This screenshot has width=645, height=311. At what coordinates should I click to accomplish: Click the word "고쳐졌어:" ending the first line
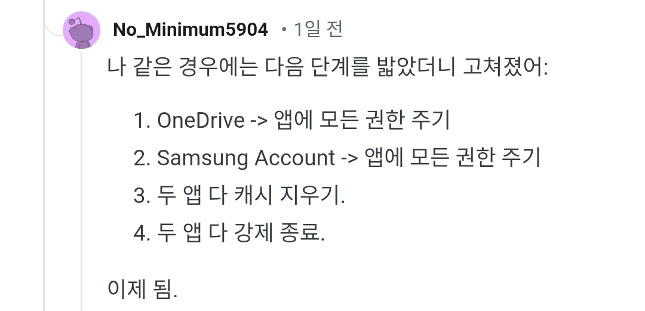tap(506, 66)
